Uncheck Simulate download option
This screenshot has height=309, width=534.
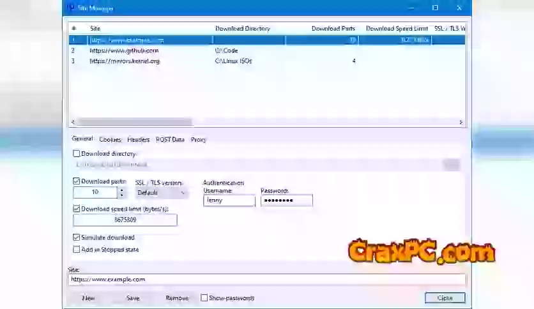click(76, 237)
